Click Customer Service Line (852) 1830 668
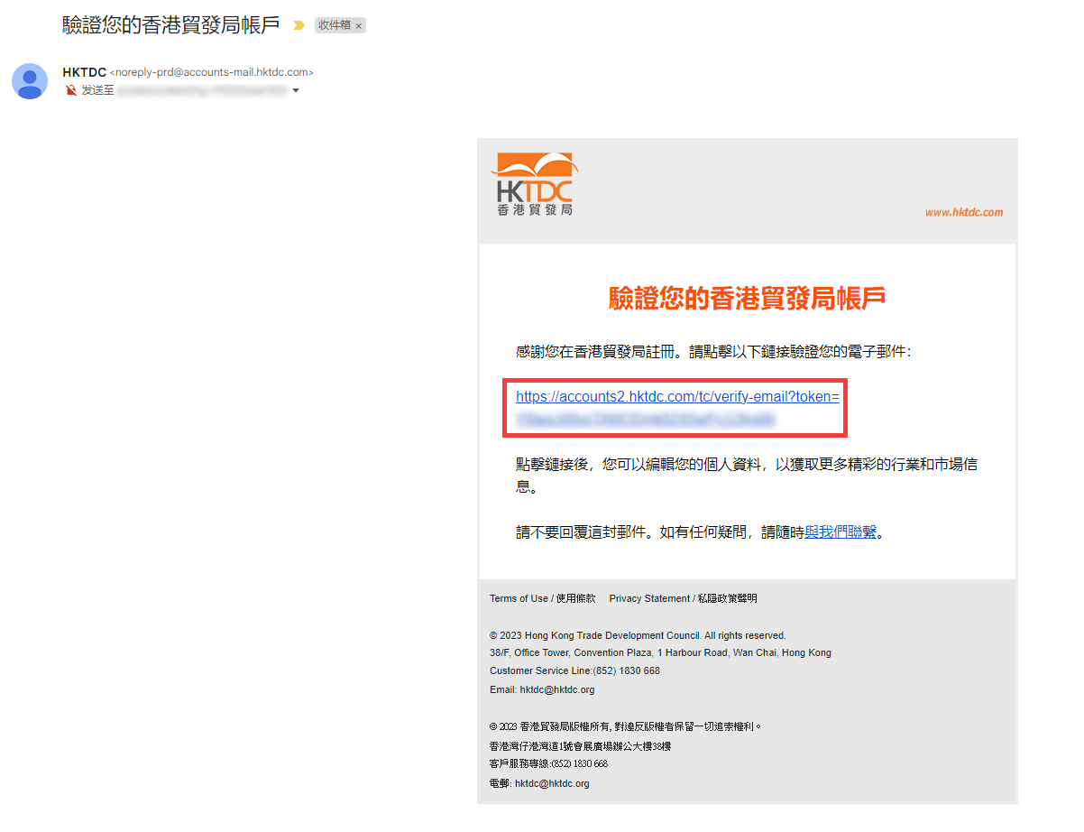Screen dimensions: 1084x832 coord(574,670)
